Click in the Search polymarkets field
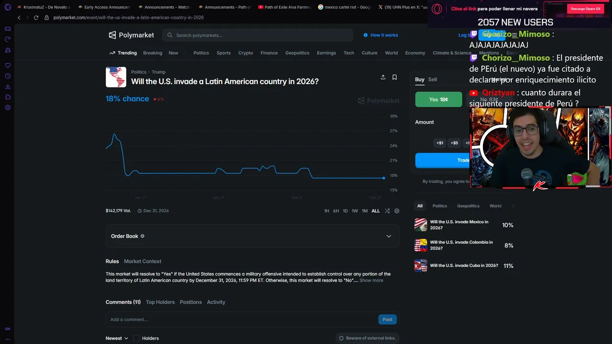This screenshot has width=612, height=344. point(257,35)
